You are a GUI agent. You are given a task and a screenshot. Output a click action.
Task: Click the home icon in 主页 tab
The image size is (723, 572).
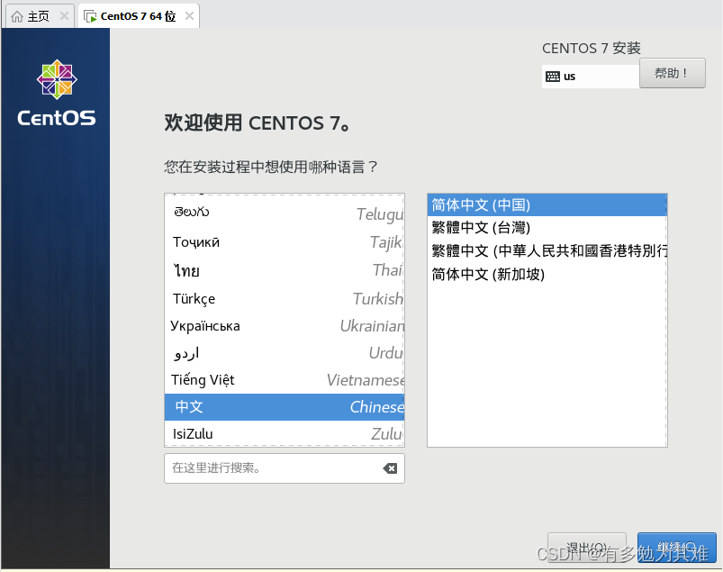click(17, 16)
